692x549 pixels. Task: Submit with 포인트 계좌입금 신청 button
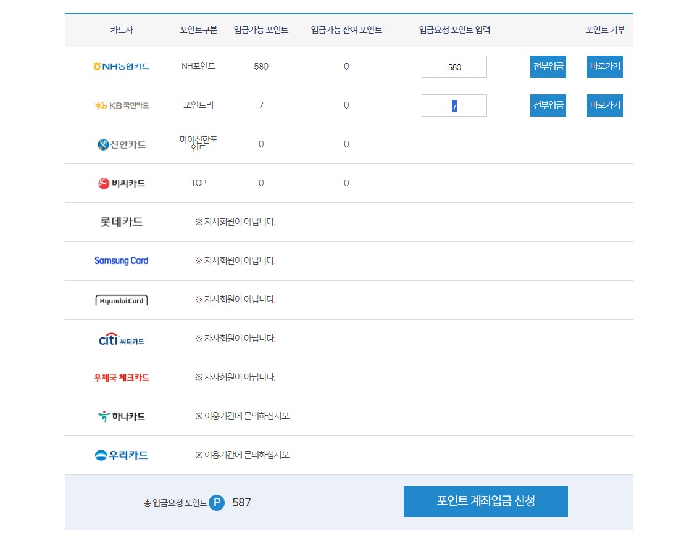click(x=486, y=502)
